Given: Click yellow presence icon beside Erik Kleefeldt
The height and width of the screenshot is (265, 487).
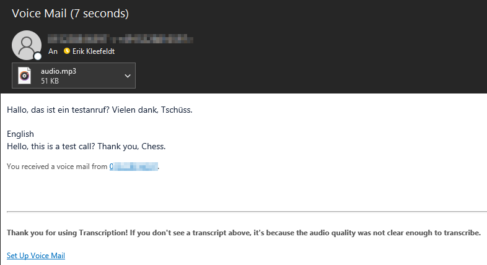Looking at the screenshot, I should pos(67,51).
